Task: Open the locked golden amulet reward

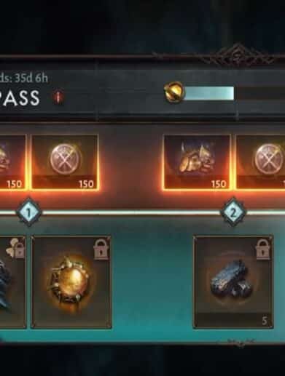Action: (x=71, y=282)
